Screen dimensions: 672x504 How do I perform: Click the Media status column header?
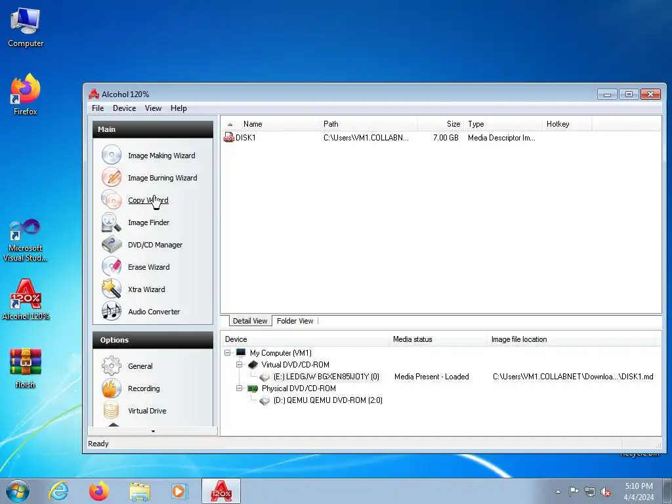coord(438,339)
